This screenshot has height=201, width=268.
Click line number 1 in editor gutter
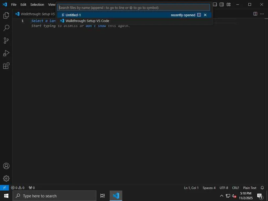click(23, 21)
